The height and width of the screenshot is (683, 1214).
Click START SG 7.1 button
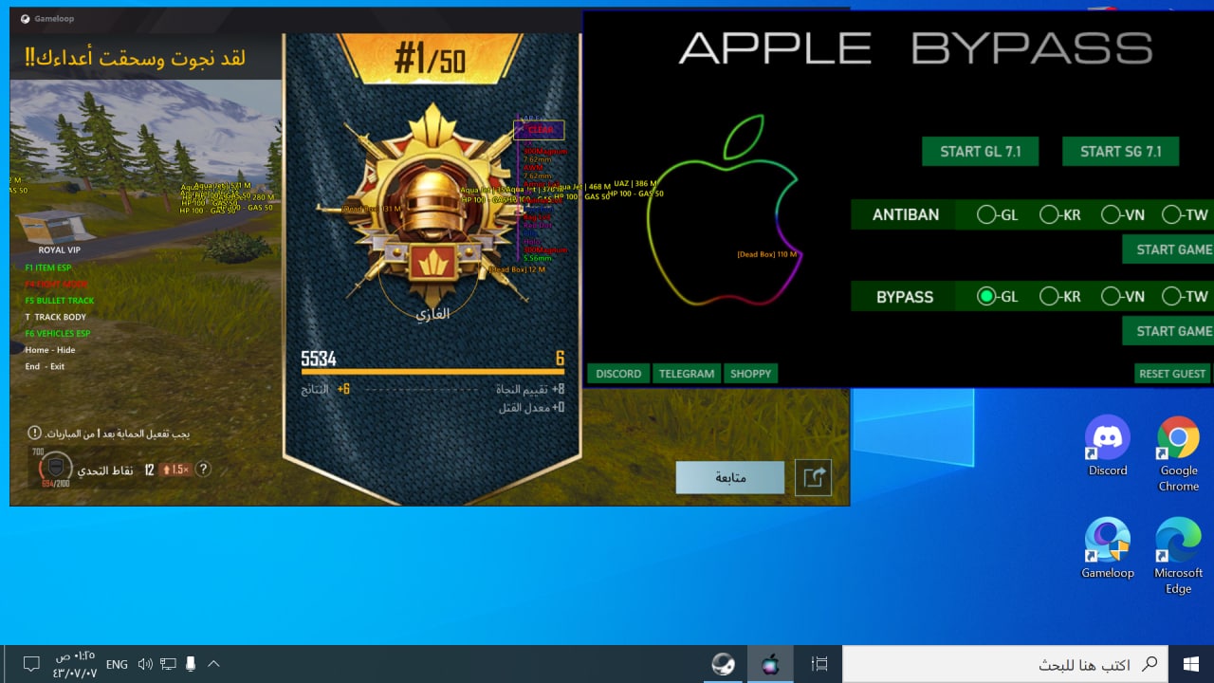pos(1121,152)
